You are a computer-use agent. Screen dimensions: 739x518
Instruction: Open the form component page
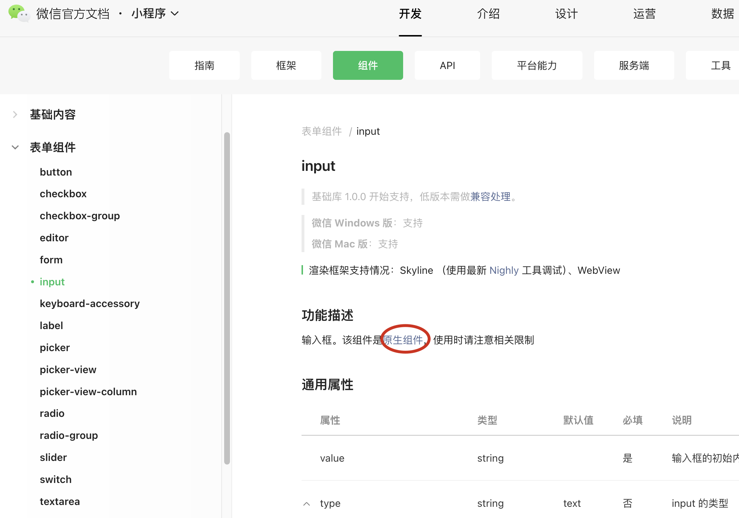(x=51, y=260)
